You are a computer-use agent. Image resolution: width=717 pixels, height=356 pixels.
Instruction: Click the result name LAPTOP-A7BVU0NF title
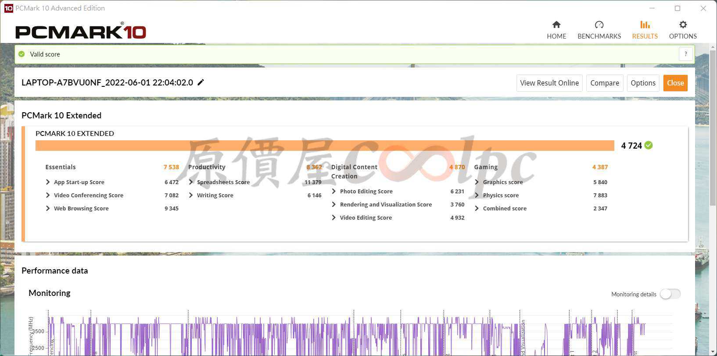point(107,82)
